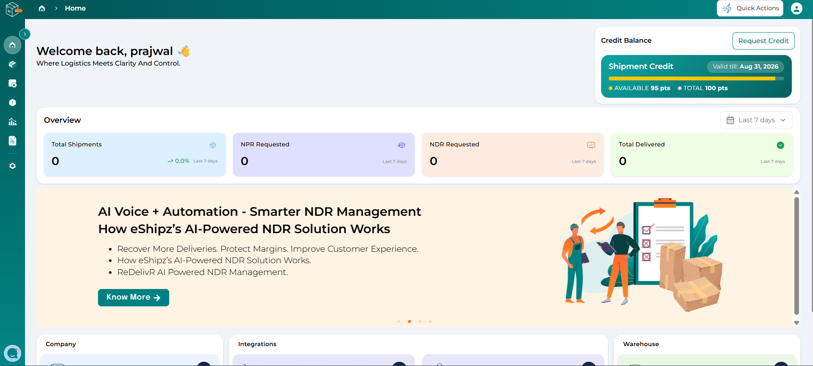This screenshot has height=366, width=813.
Task: Open the settings gear in sidebar
Action: tap(12, 166)
